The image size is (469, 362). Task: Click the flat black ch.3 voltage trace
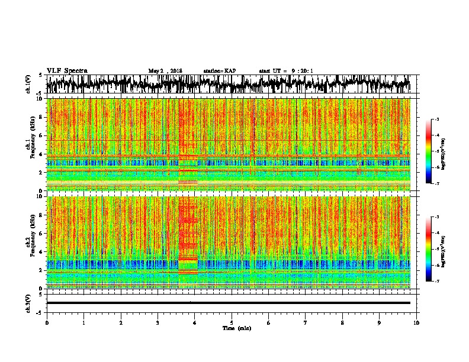click(228, 303)
